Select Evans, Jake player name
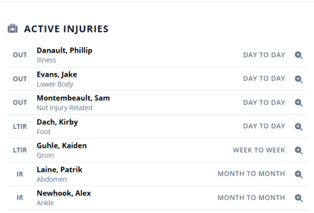The height and width of the screenshot is (213, 314). tap(57, 75)
